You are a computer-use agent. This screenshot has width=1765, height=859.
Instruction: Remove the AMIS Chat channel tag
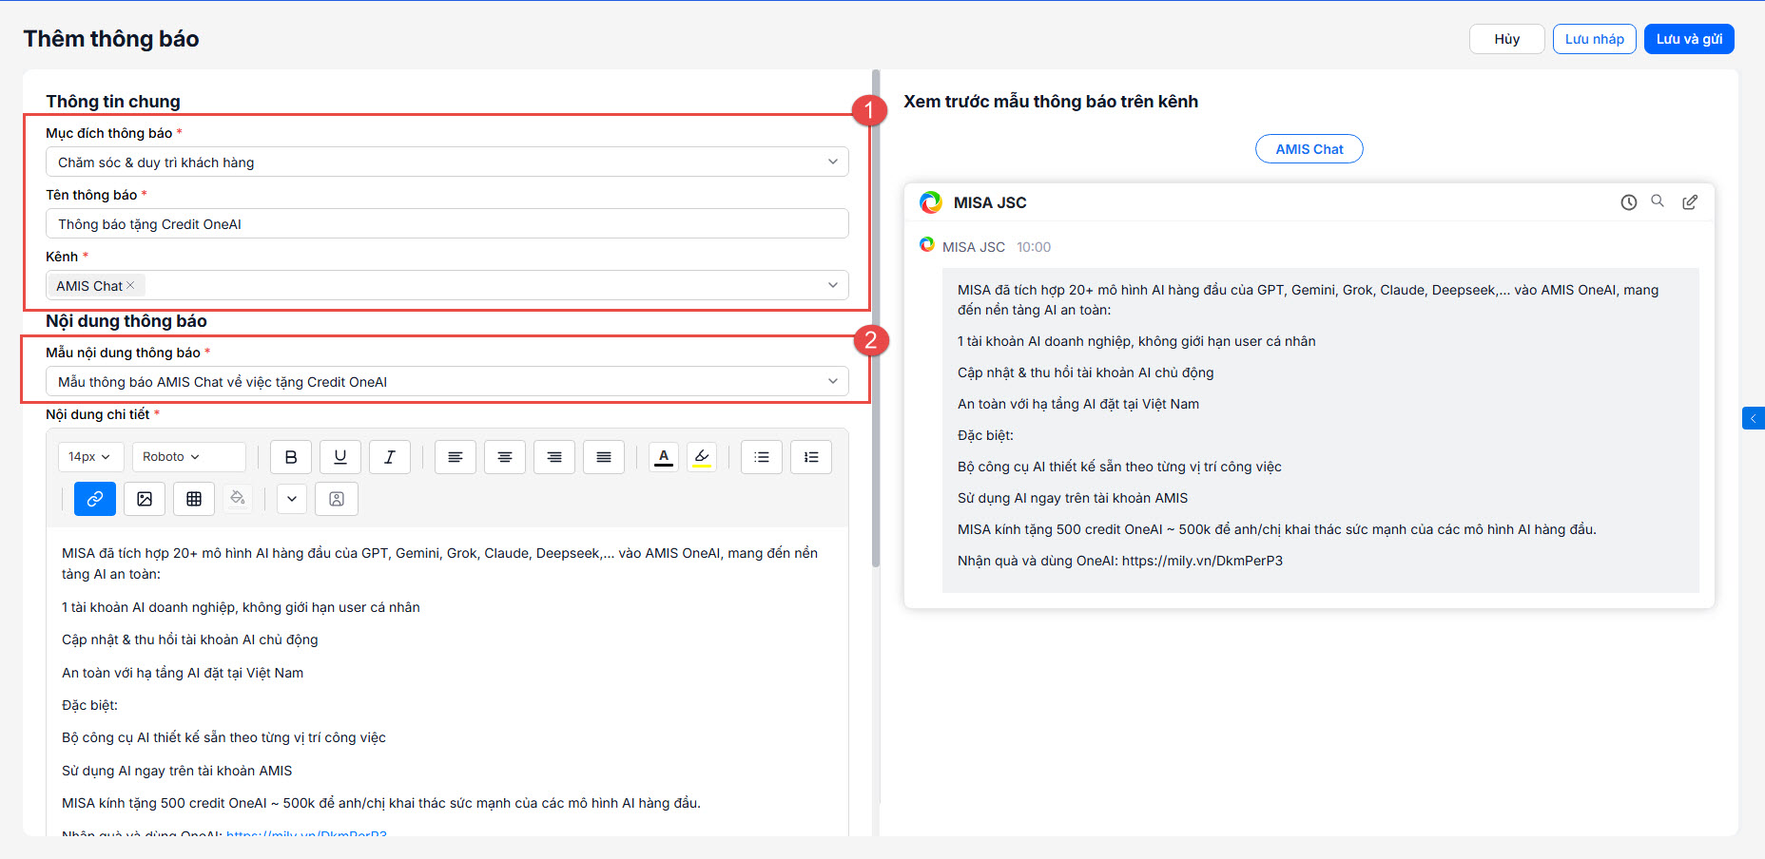[130, 286]
